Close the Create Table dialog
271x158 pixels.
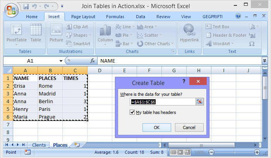198,81
